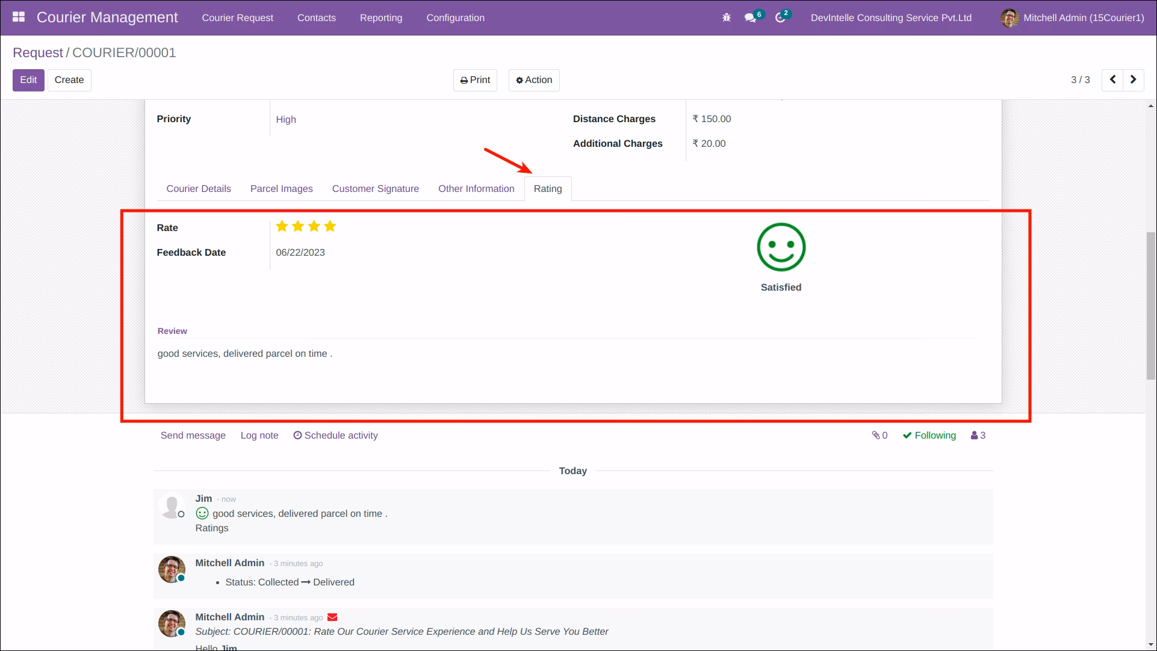
Task: Open the Configuration menu
Action: point(456,18)
